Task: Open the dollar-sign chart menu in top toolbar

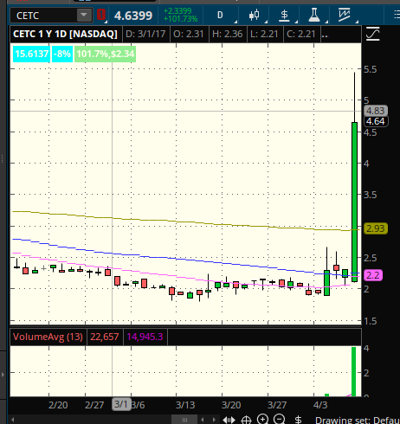Action: (x=284, y=16)
